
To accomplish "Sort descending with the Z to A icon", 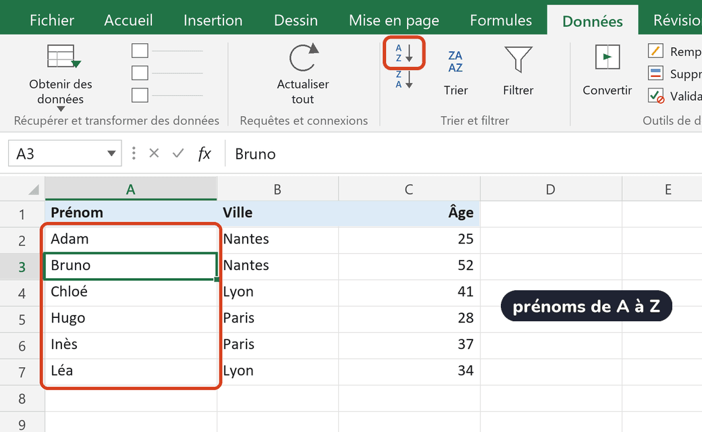I will 404,79.
